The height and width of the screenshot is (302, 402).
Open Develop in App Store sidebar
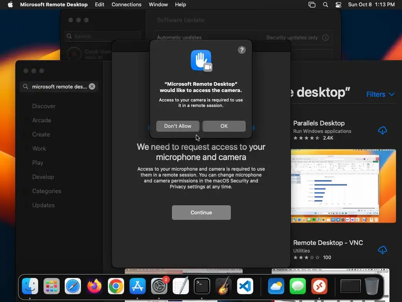[x=43, y=177]
